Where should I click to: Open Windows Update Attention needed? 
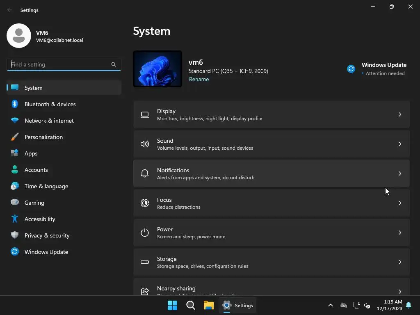(377, 69)
